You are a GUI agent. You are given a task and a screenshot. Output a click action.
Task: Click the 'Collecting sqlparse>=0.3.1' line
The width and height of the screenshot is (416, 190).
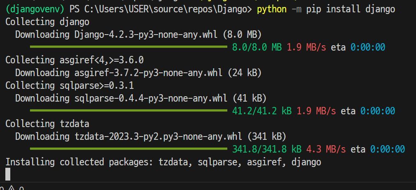[69, 86]
